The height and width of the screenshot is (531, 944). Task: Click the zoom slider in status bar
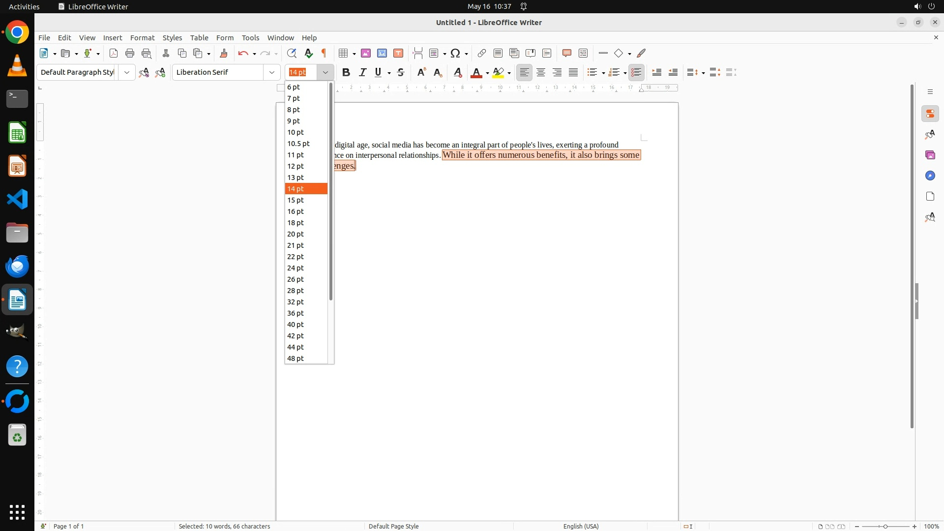click(x=885, y=526)
